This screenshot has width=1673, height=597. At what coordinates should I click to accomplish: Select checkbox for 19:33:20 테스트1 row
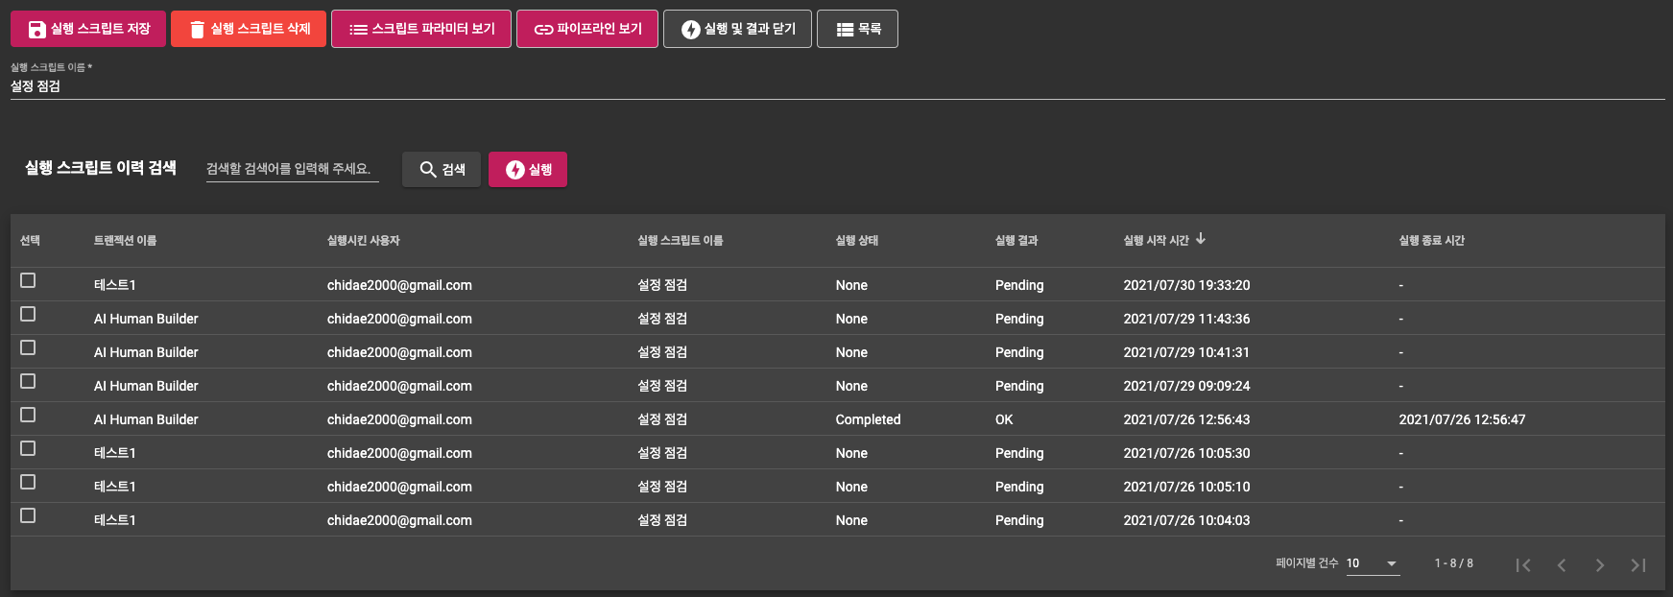28,280
